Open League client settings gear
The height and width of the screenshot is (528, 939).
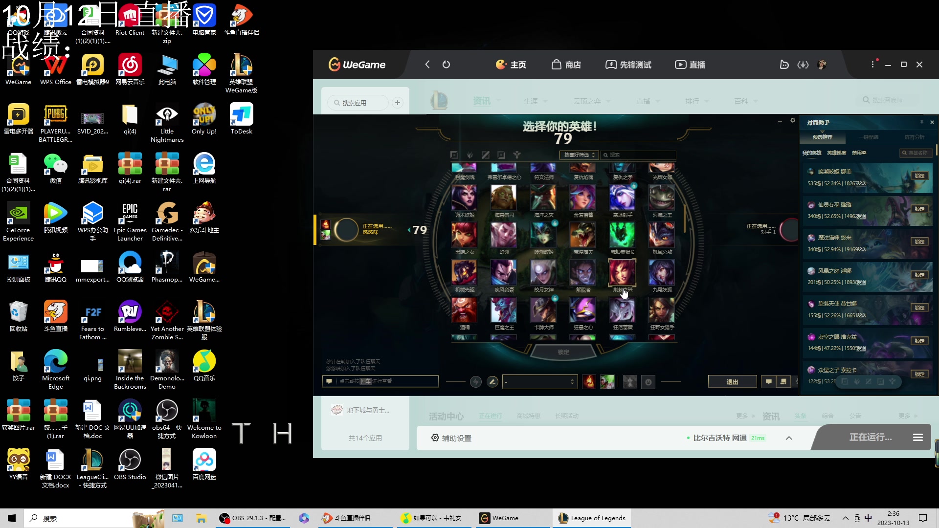tap(793, 120)
